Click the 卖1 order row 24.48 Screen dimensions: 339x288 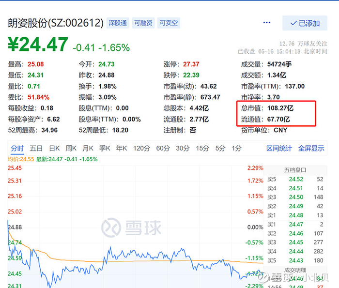(295, 215)
